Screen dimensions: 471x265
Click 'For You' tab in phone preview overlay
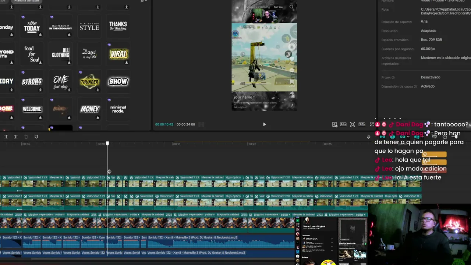pyautogui.click(x=279, y=7)
